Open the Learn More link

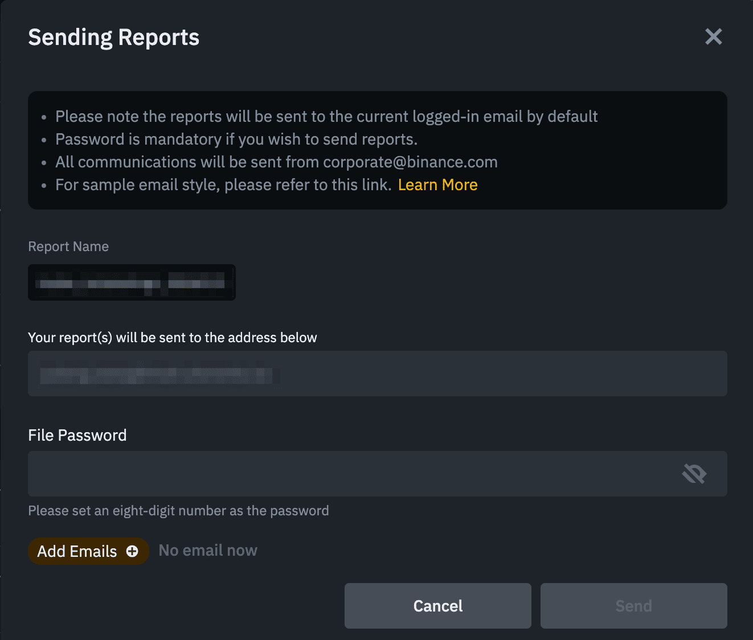point(437,185)
